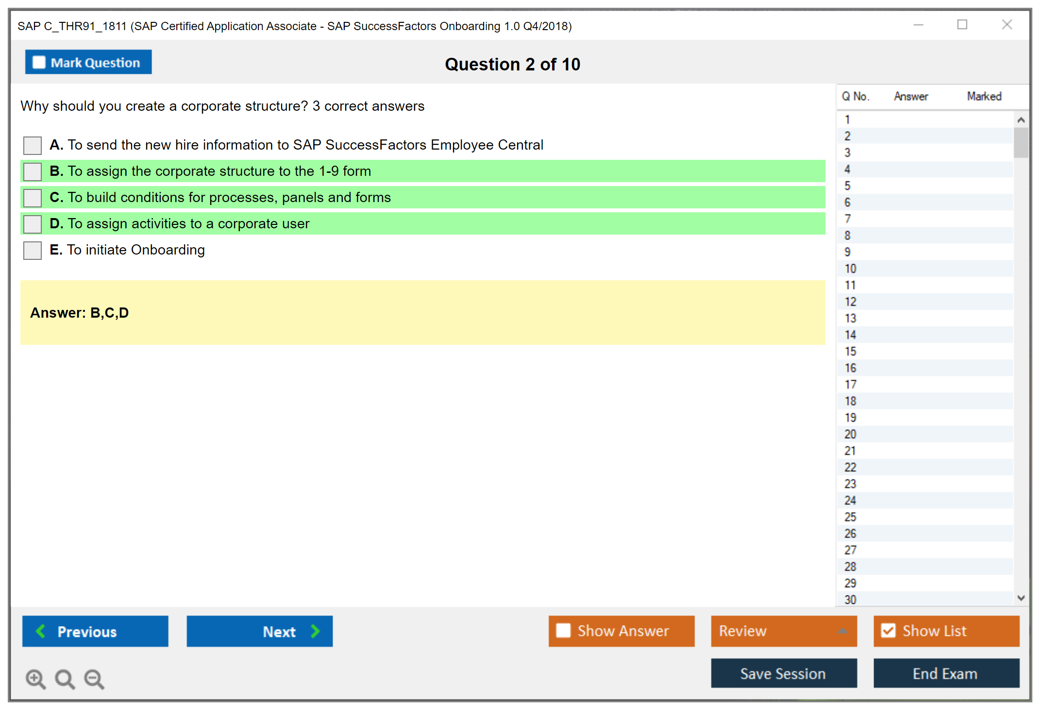This screenshot has height=714, width=1044.
Task: Click the question list scrollbar thumb
Action: tap(1021, 143)
